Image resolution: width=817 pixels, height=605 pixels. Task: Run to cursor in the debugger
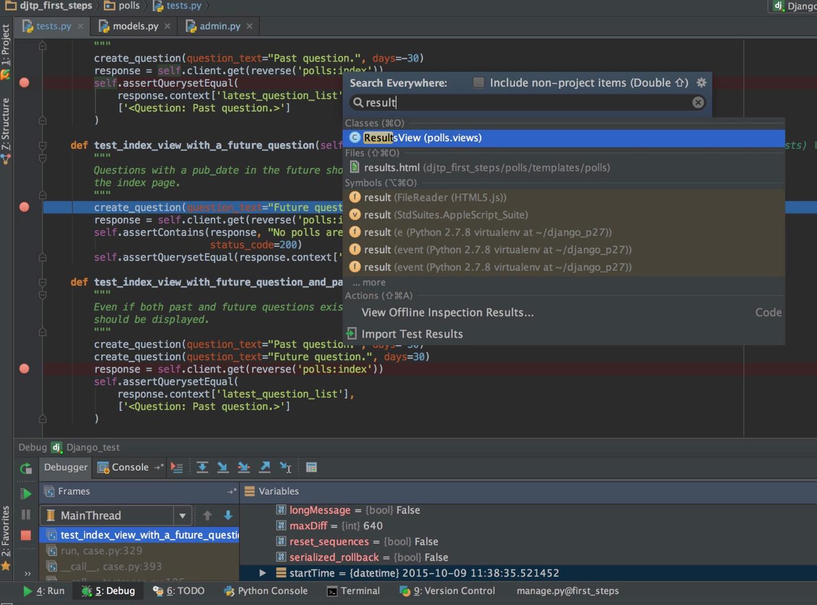[x=285, y=467]
